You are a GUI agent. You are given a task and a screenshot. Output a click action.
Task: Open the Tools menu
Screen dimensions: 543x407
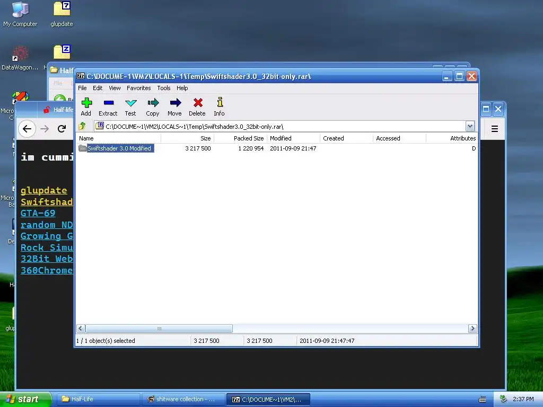(163, 88)
